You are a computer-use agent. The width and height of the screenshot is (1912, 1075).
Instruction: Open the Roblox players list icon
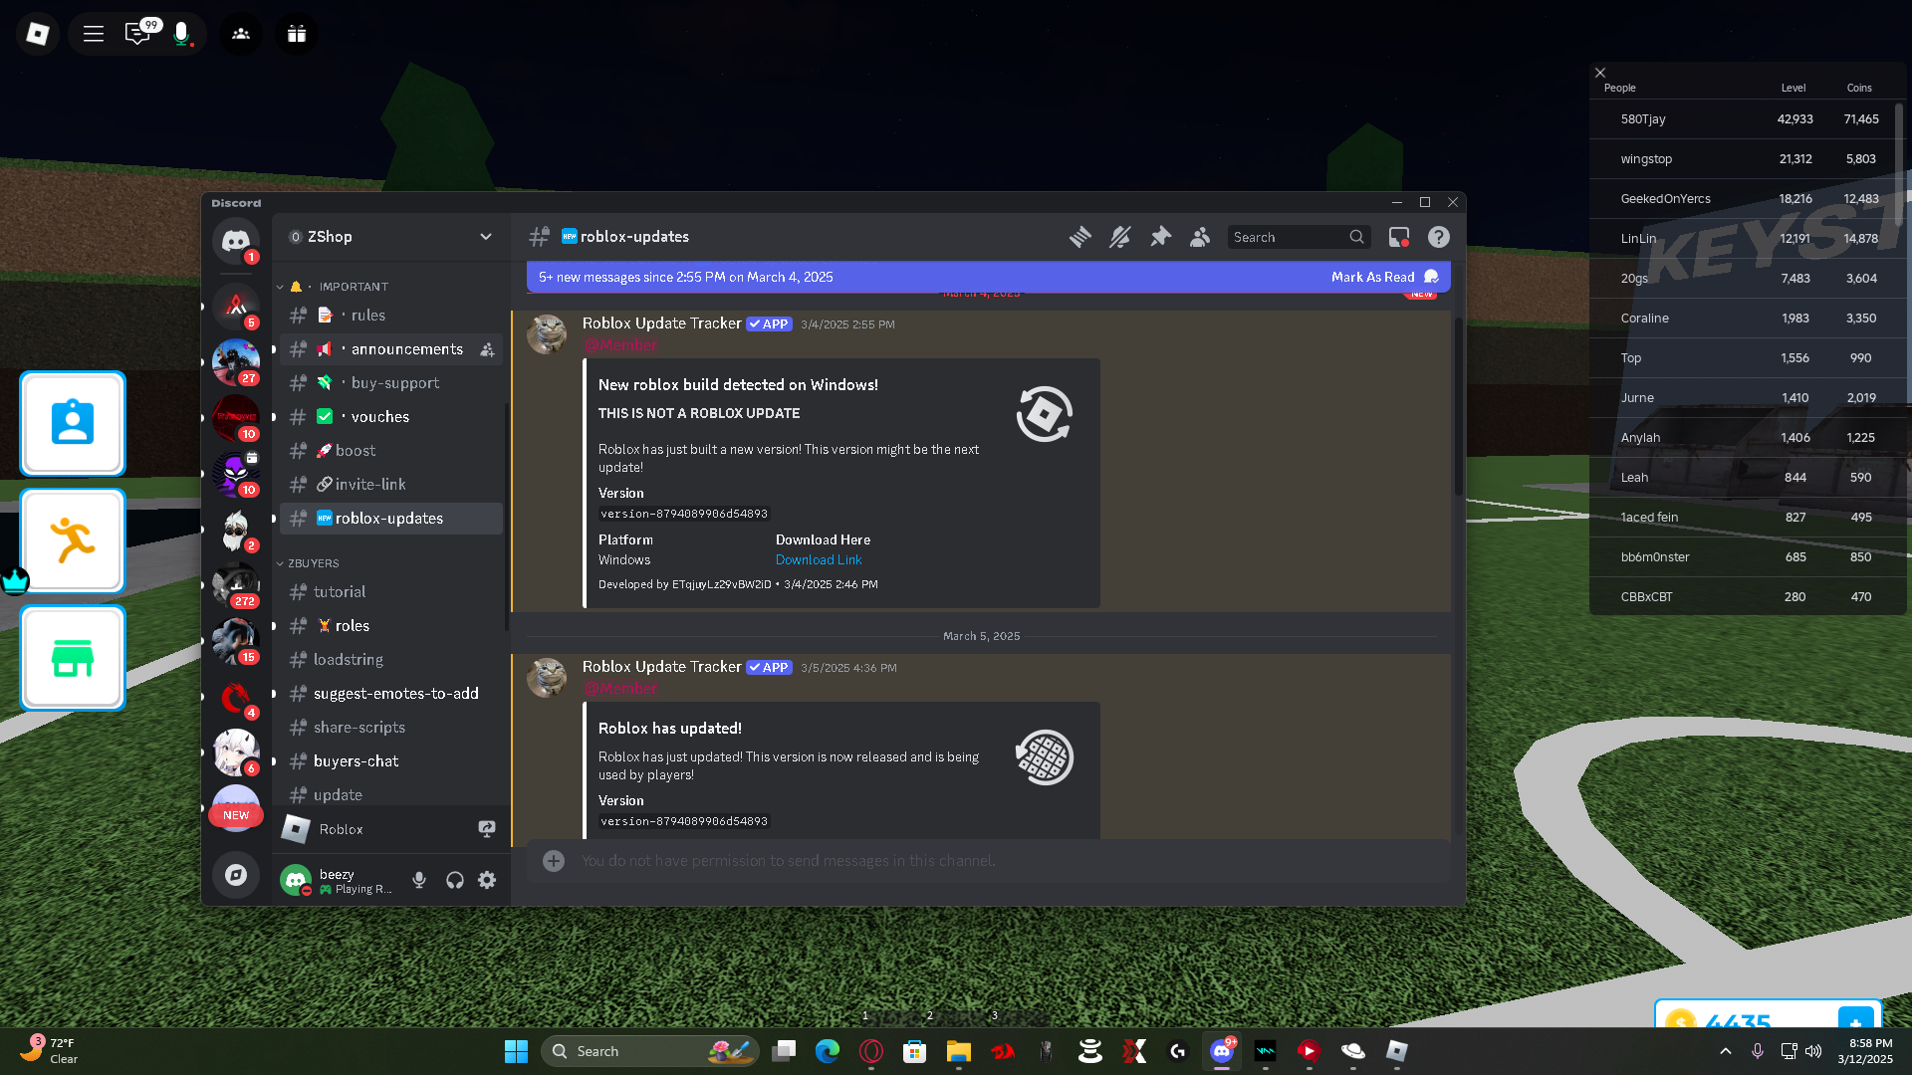coord(241,34)
